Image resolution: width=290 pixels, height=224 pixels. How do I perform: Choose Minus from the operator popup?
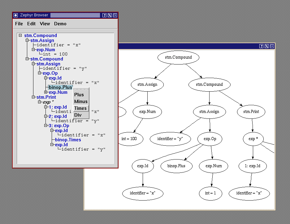click(81, 102)
